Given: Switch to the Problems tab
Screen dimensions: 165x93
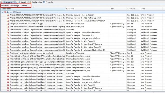Looking at the screenshot, I should 8,2.
